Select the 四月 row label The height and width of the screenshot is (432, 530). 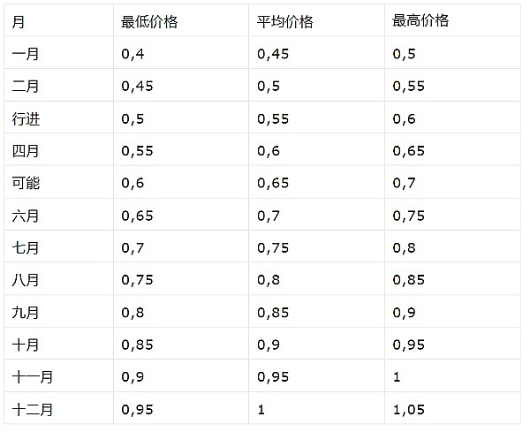[x=26, y=151]
